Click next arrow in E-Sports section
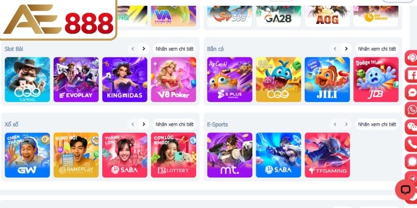This screenshot has height=208, width=417. (346, 124)
